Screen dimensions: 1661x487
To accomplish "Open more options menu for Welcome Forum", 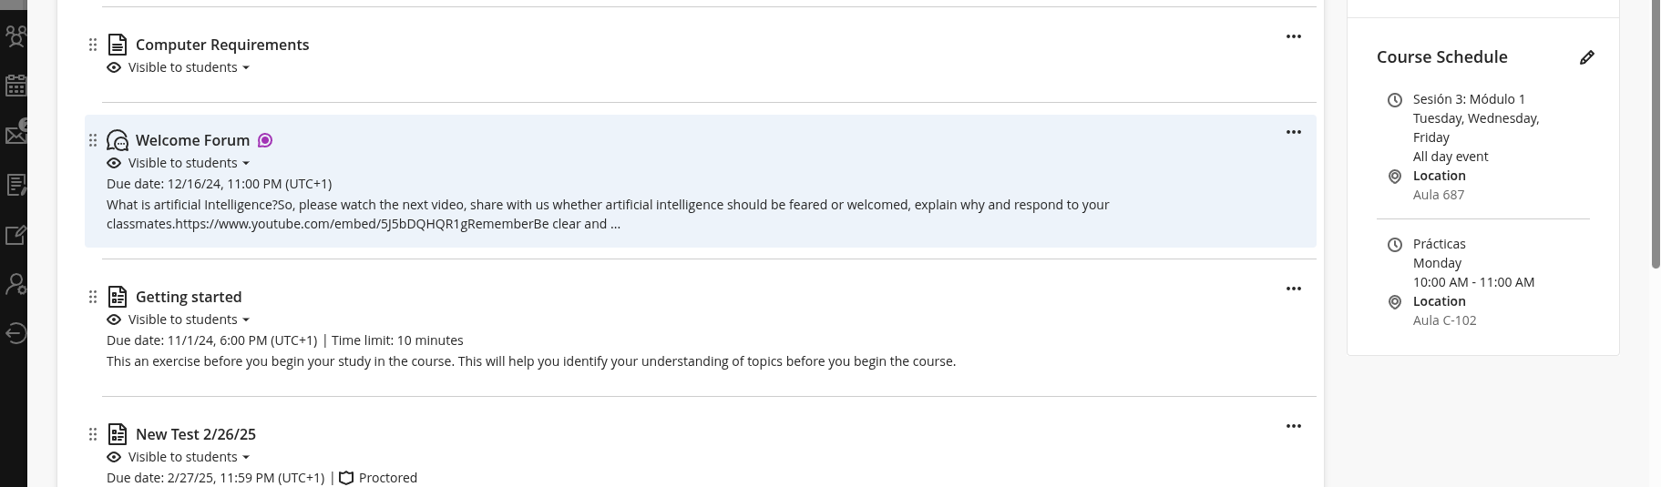I will (x=1293, y=132).
